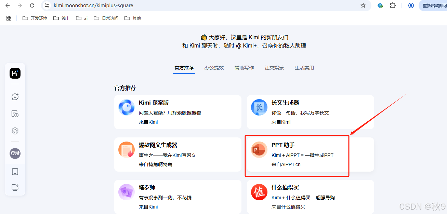Click text 你说一句话，我写万字长文
447x214 pixels.
(x=300, y=113)
